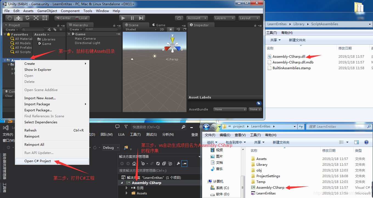Choose Open C# Project from context menu
373x198 pixels.
[x=52, y=161]
